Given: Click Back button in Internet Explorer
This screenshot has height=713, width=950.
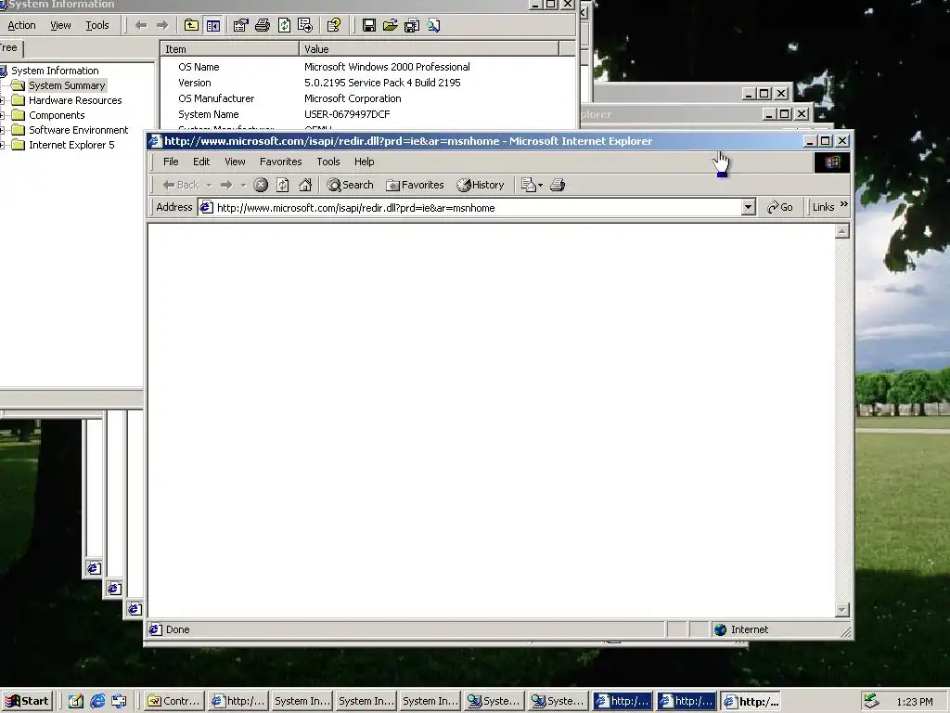Looking at the screenshot, I should coord(181,185).
